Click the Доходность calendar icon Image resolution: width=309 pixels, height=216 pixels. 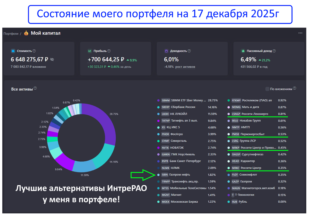[166, 51]
